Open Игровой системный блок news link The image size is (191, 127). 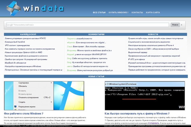pyautogui.click(x=157, y=63)
